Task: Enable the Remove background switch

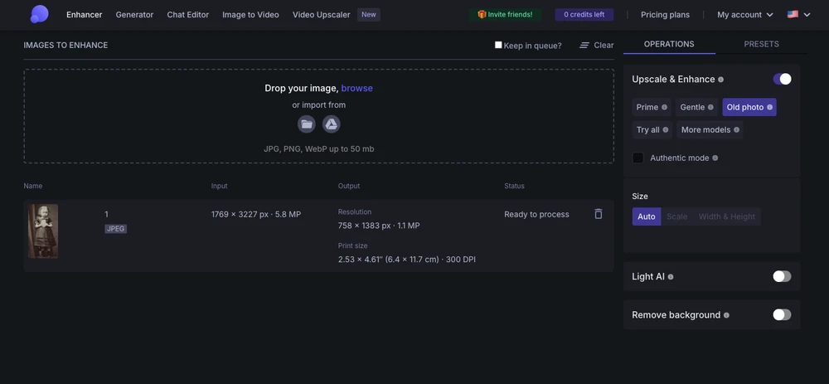Action: coord(782,314)
